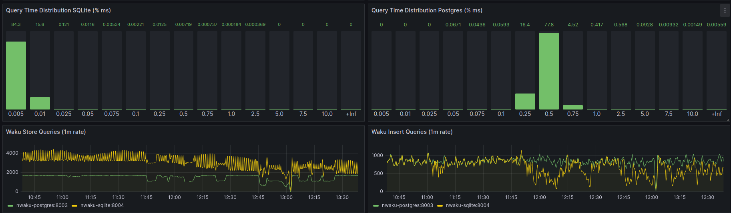The image size is (731, 213).
Task: Toggle nwaku-sqlite:8004 series in Store Queries legend
Action: pyautogui.click(x=102, y=205)
